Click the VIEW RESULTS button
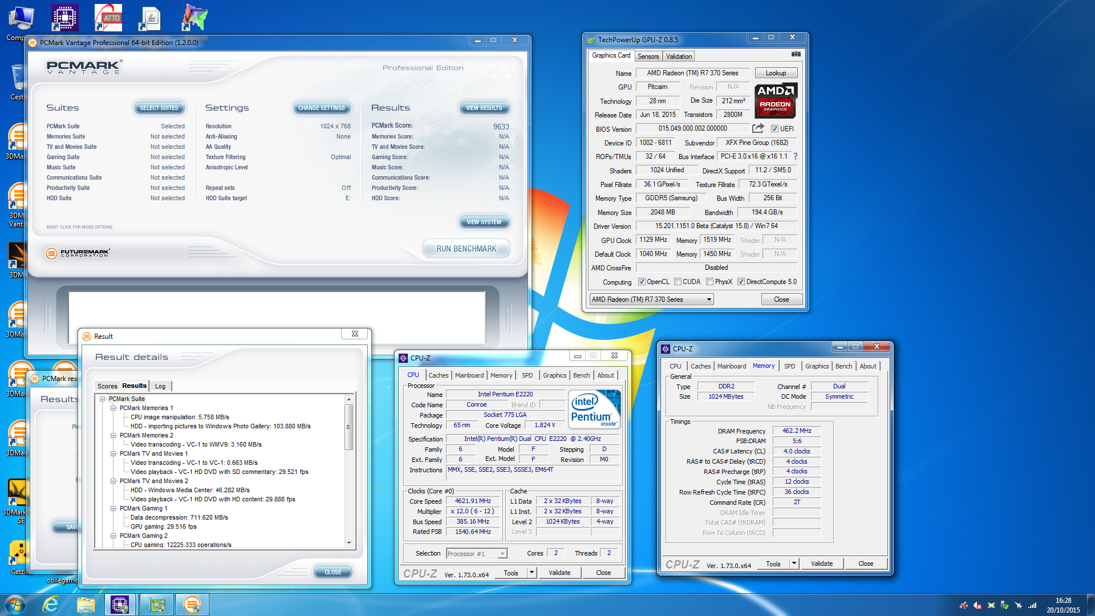The width and height of the screenshot is (1095, 616). pos(484,108)
